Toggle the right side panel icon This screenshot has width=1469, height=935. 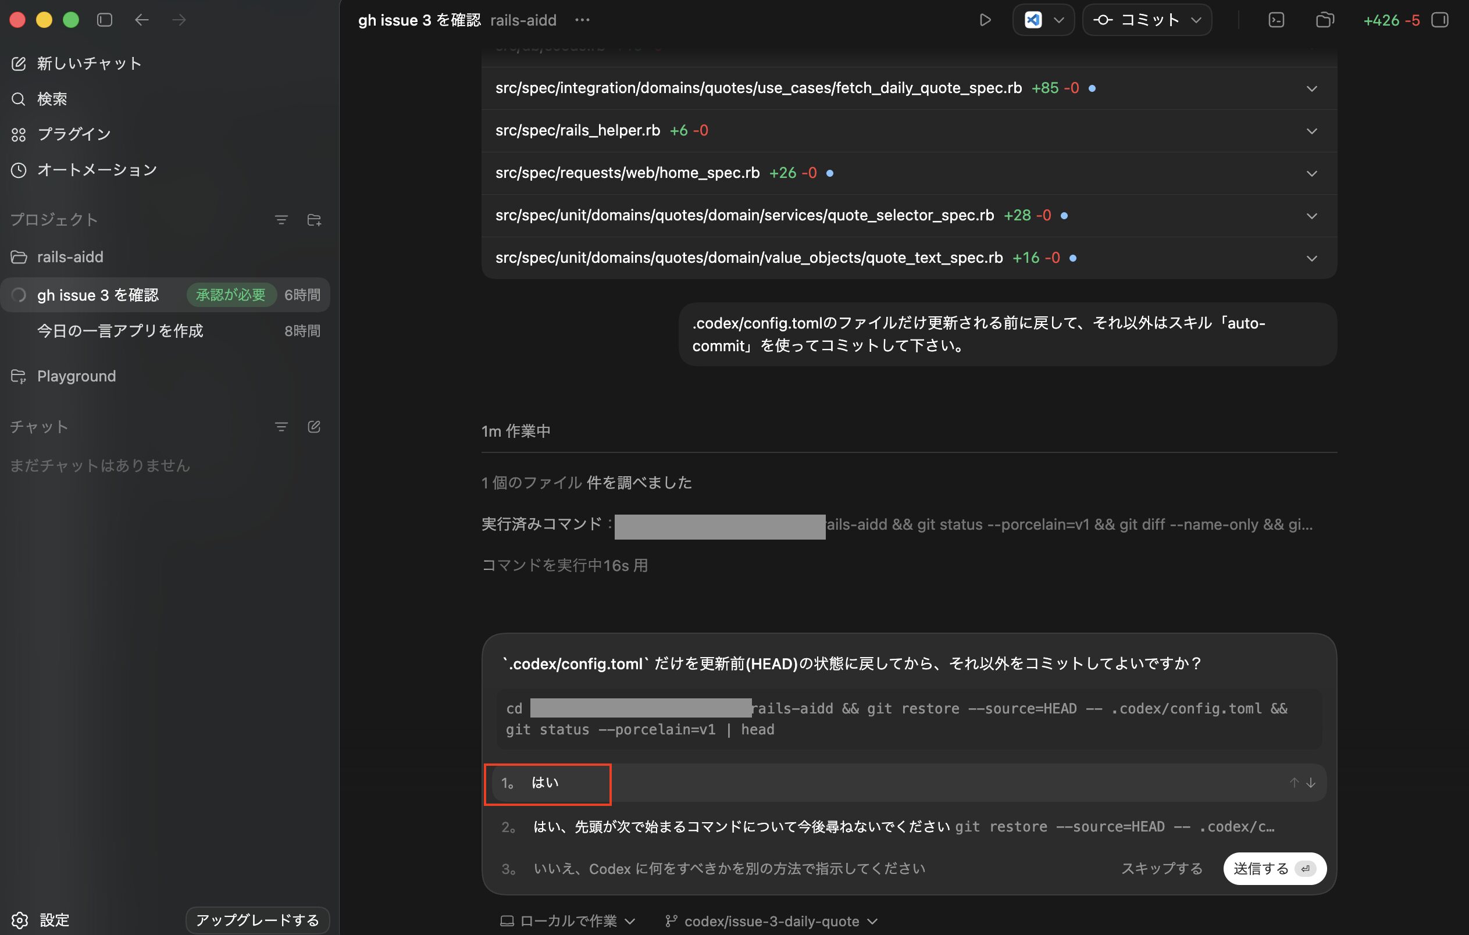point(1440,20)
